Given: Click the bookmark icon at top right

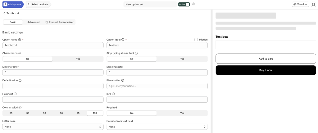Looking at the screenshot, I should [x=313, y=4].
